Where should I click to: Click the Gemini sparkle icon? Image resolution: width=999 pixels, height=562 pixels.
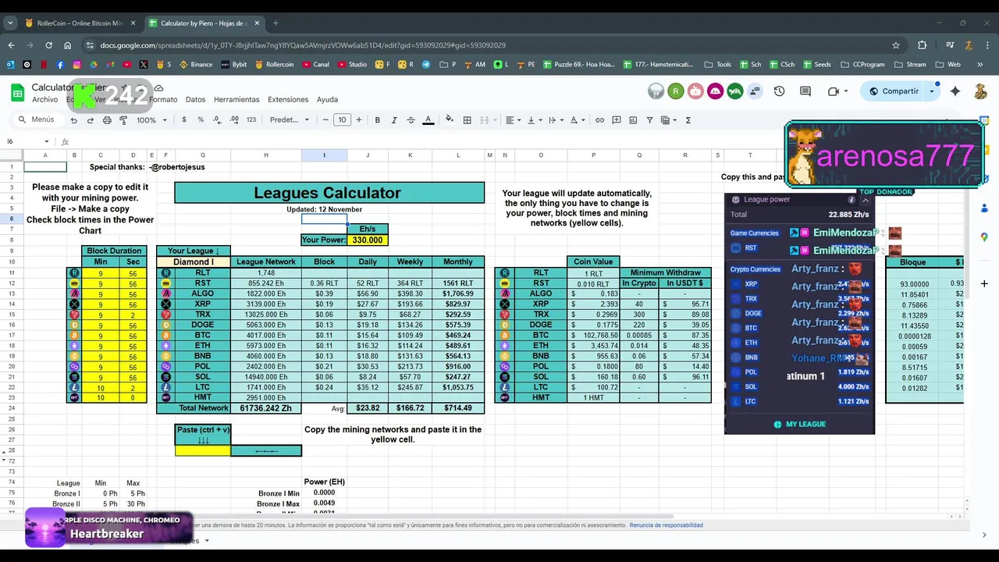pyautogui.click(x=955, y=91)
